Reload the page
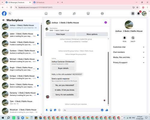Viewport: 150px width, 120px height. (x=11, y=7)
